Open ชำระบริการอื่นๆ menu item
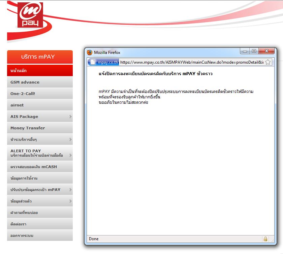Image resolution: width=283 pixels, height=254 pixels. click(40, 139)
